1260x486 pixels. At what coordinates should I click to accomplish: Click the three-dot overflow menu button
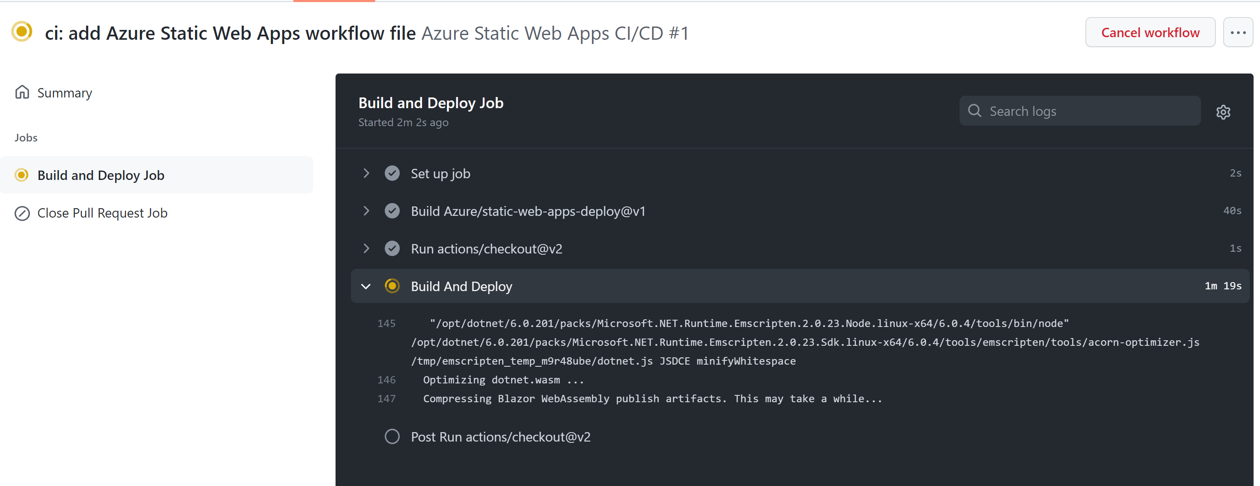tap(1240, 32)
